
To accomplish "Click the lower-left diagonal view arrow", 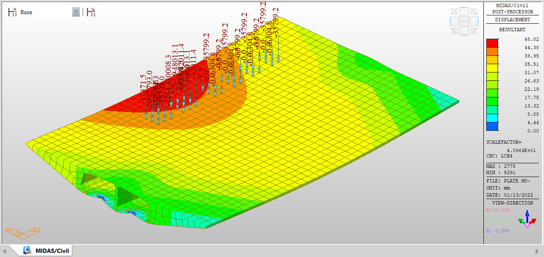I will pyautogui.click(x=454, y=31).
